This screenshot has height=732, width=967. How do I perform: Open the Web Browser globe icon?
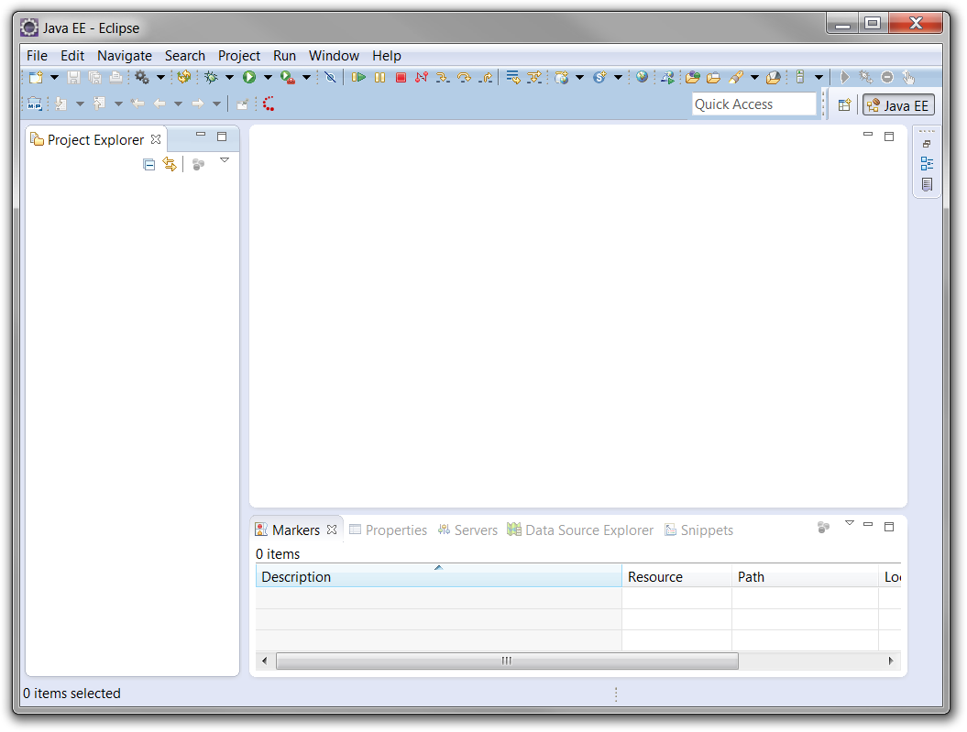click(x=642, y=78)
